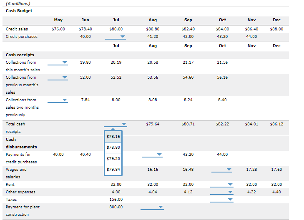Click the Jul taxes value 156.00
Viewport: 304px width, 220px height.
click(116, 200)
